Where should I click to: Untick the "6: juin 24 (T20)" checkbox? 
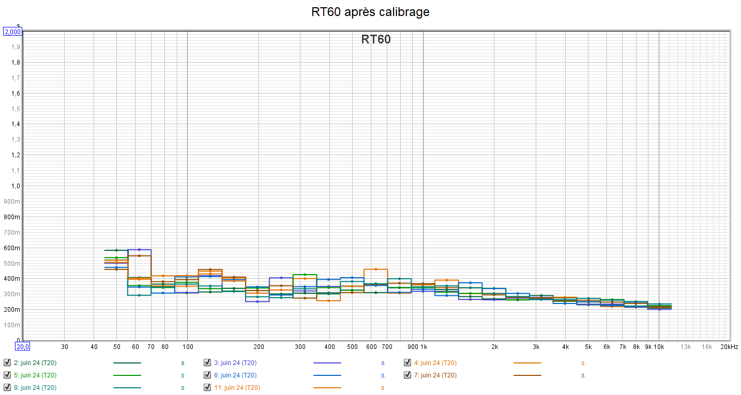tap(207, 375)
